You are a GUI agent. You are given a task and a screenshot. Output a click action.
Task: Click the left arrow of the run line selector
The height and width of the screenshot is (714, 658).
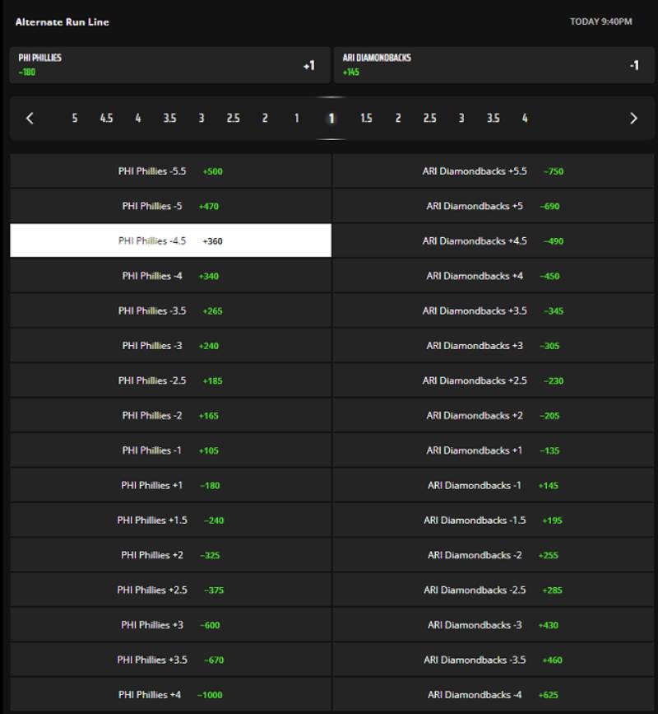click(x=30, y=118)
